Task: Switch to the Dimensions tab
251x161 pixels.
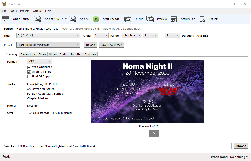Action: (28, 54)
